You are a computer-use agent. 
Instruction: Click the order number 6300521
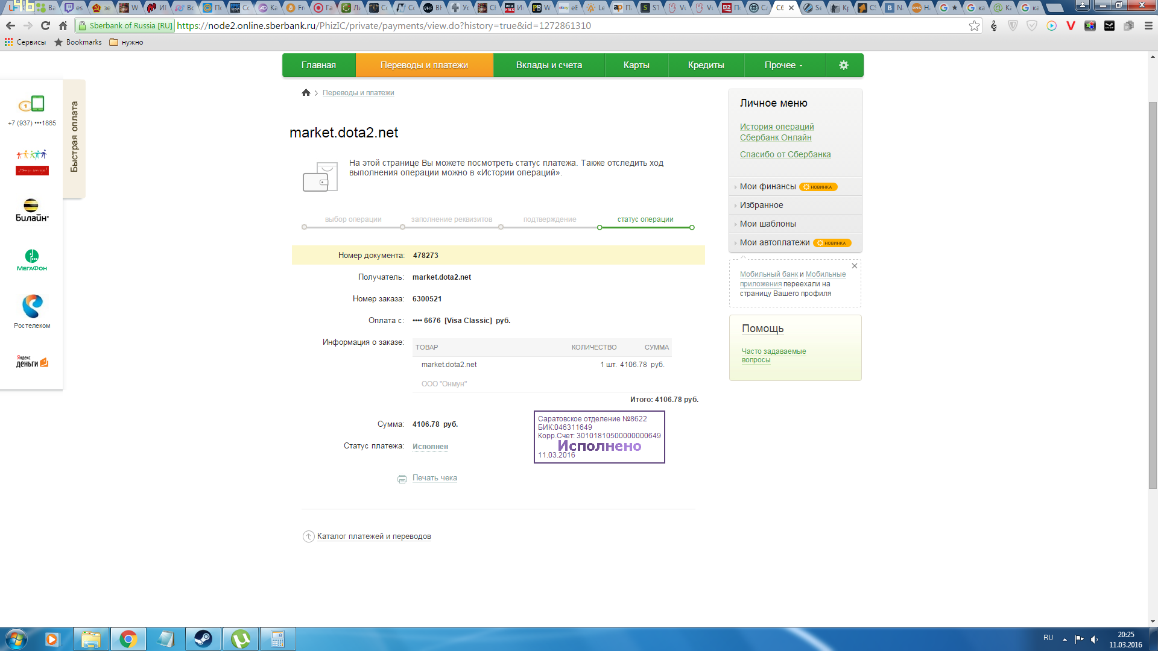tap(427, 299)
